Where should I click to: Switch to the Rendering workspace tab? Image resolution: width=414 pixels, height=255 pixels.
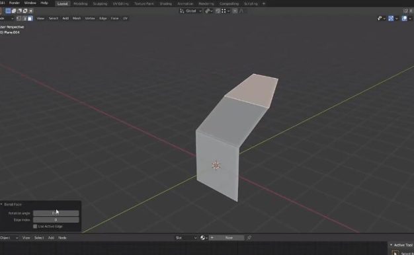coord(206,4)
